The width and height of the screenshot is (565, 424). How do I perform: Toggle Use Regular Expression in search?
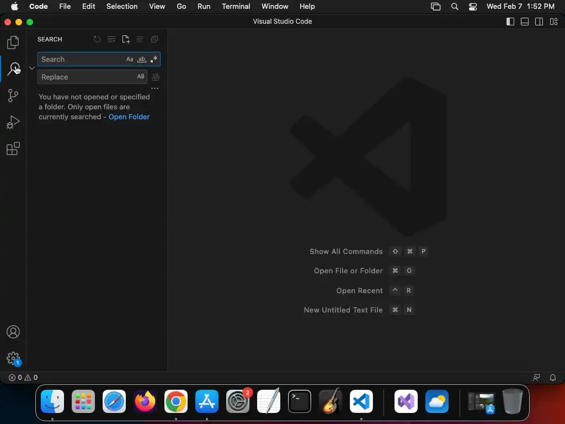(154, 59)
